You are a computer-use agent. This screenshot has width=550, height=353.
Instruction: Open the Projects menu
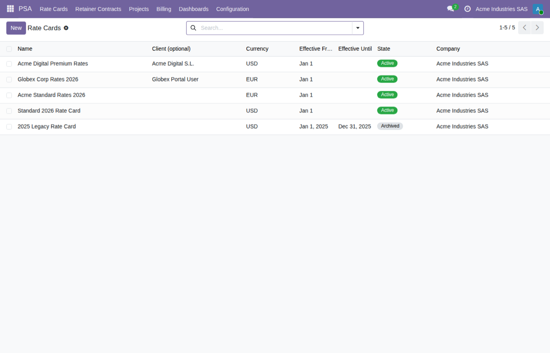click(x=139, y=9)
